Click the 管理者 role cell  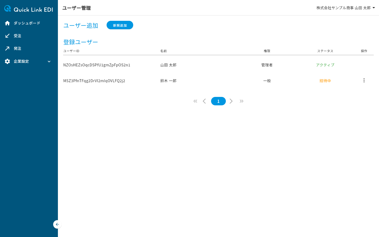pyautogui.click(x=267, y=65)
